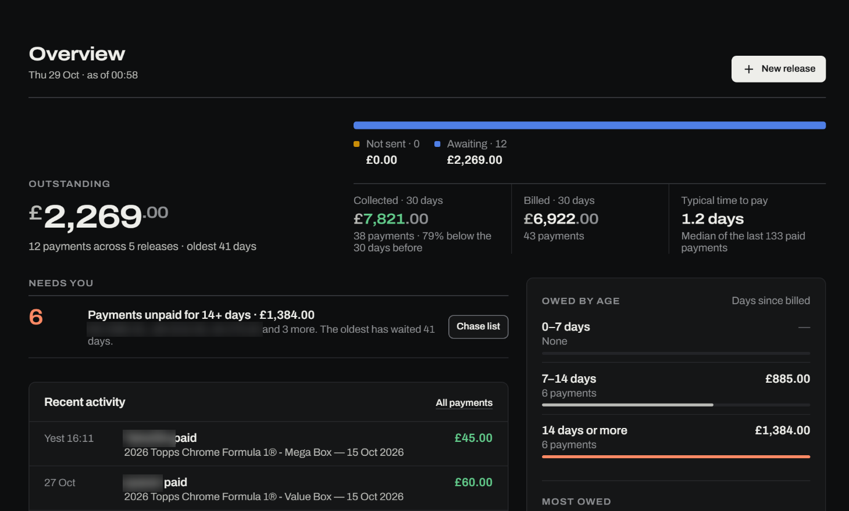Click the New release button

(x=779, y=69)
